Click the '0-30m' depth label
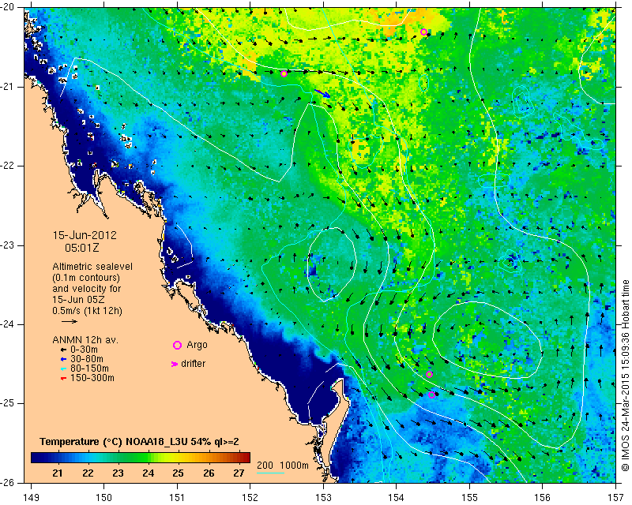The image size is (632, 505). click(84, 350)
